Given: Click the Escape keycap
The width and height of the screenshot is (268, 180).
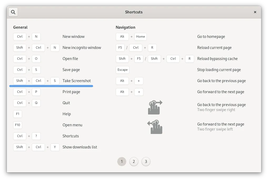Looking at the screenshot, I should click(x=123, y=70).
